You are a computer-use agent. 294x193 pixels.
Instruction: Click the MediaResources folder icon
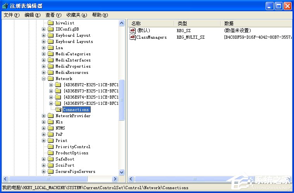click(x=50, y=72)
